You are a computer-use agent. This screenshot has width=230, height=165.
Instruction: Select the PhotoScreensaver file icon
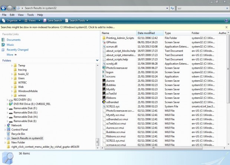(104, 68)
